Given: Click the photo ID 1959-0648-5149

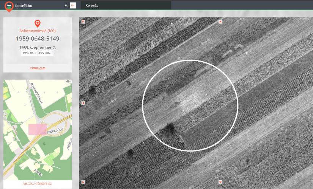Looking at the screenshot, I should [x=38, y=39].
